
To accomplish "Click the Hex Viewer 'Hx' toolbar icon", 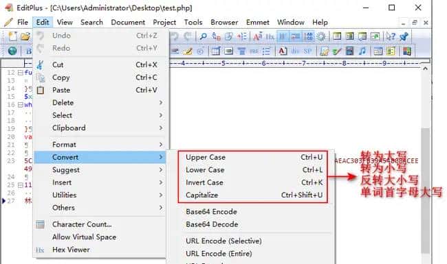I will coord(270,36).
